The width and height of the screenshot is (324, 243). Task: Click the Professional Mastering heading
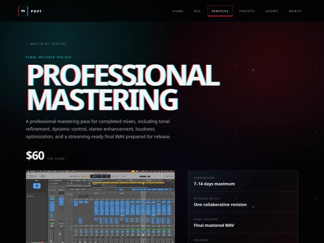[123, 87]
